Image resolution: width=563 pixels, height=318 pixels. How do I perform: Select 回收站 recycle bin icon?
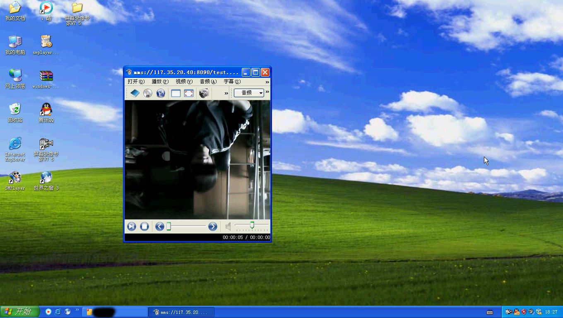pos(15,113)
